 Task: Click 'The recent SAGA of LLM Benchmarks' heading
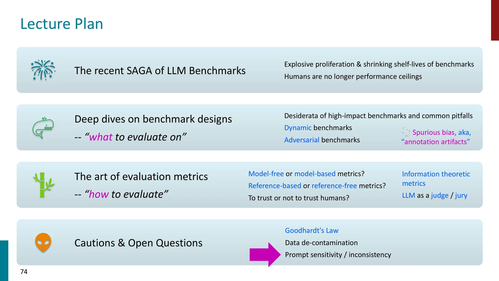tap(160, 71)
